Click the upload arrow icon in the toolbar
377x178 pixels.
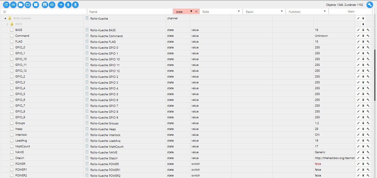[68, 5]
